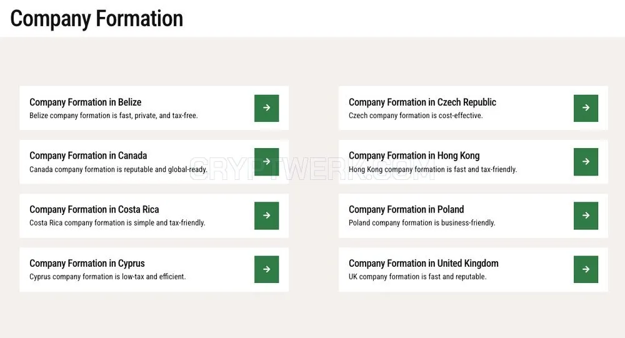
Task: Open Company Formation in Costa Rica link
Action: pyautogui.click(x=94, y=210)
